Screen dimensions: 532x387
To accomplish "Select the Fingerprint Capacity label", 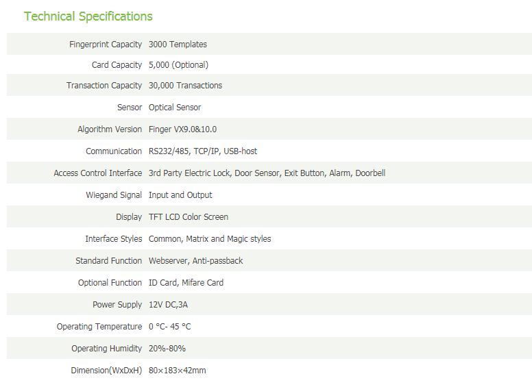I will click(106, 45).
